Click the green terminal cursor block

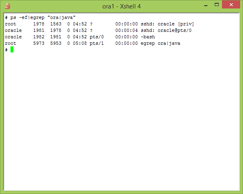[12, 50]
